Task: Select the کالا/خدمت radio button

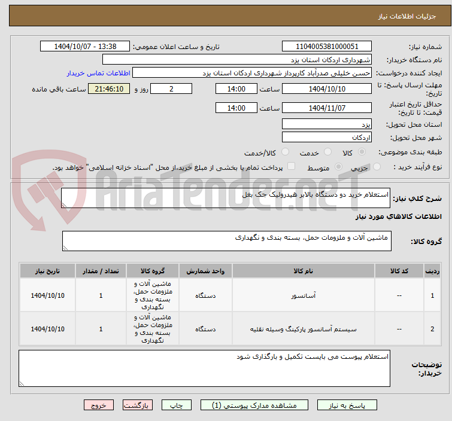Action: tap(285, 152)
